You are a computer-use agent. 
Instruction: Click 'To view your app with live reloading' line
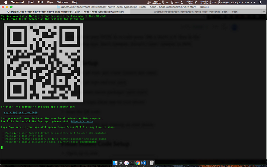point(54,16)
